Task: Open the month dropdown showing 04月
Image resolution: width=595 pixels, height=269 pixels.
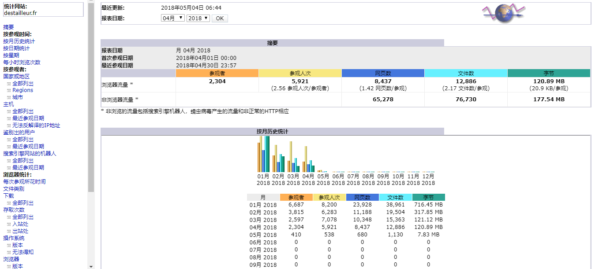Action: click(x=173, y=18)
